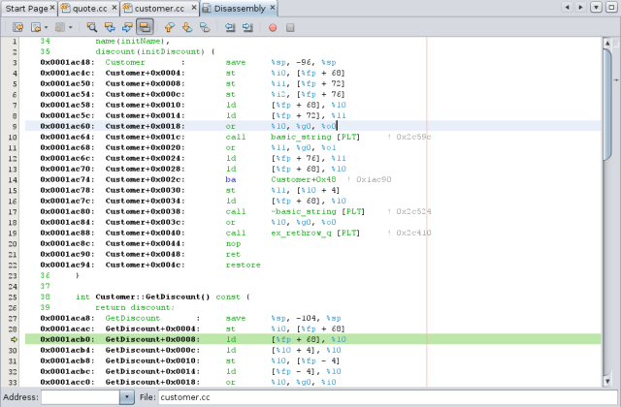Click the Customer+0x48 branch target
Screen dimensions: 621x407
[304, 179]
